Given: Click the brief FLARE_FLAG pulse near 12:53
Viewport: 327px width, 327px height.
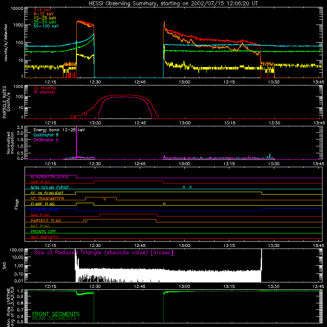Looking at the screenshot, I should [164, 204].
